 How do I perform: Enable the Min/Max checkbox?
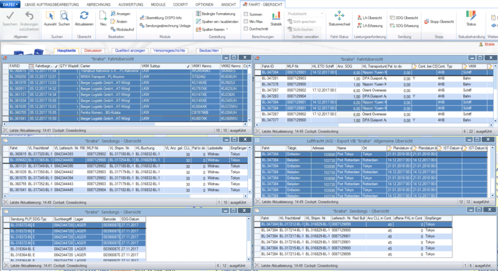pyautogui.click(x=246, y=22)
